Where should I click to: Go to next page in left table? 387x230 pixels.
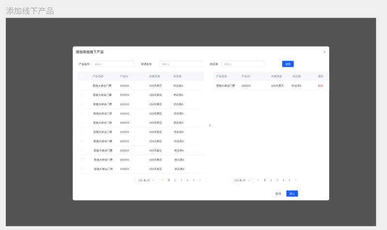tap(200, 180)
